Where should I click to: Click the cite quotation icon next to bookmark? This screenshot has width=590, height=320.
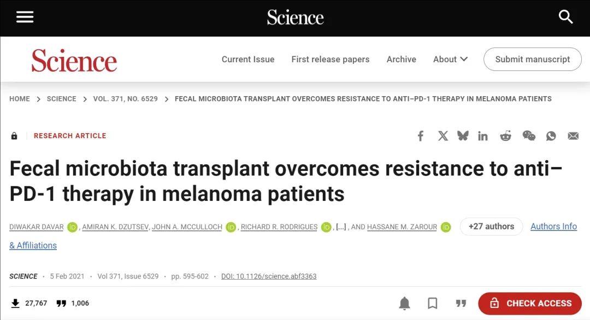461,303
